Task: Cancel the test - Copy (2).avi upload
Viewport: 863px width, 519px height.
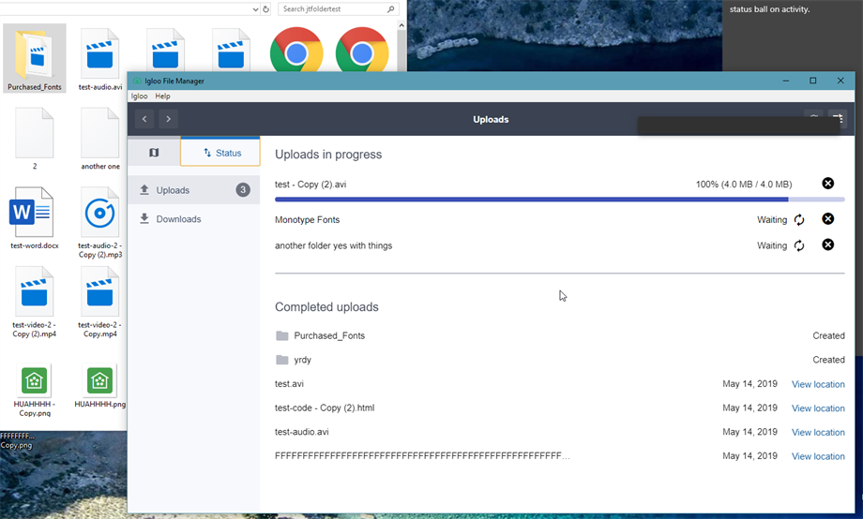Action: coord(827,184)
